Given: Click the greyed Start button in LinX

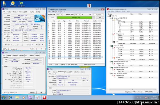Looking at the screenshot, I should point(53,18).
